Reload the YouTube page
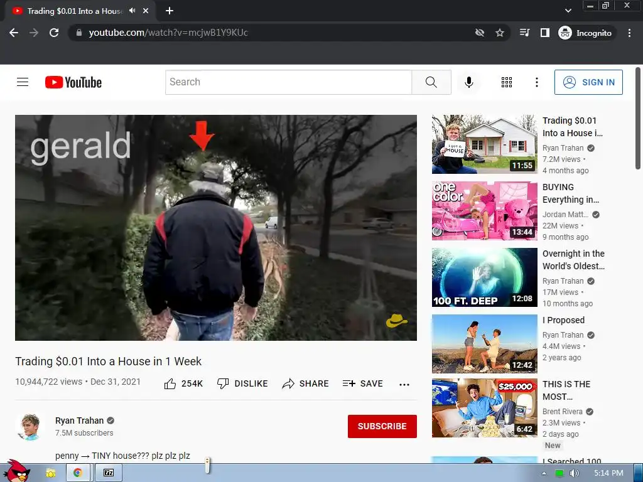Viewport: 643px width, 482px height. (54, 33)
